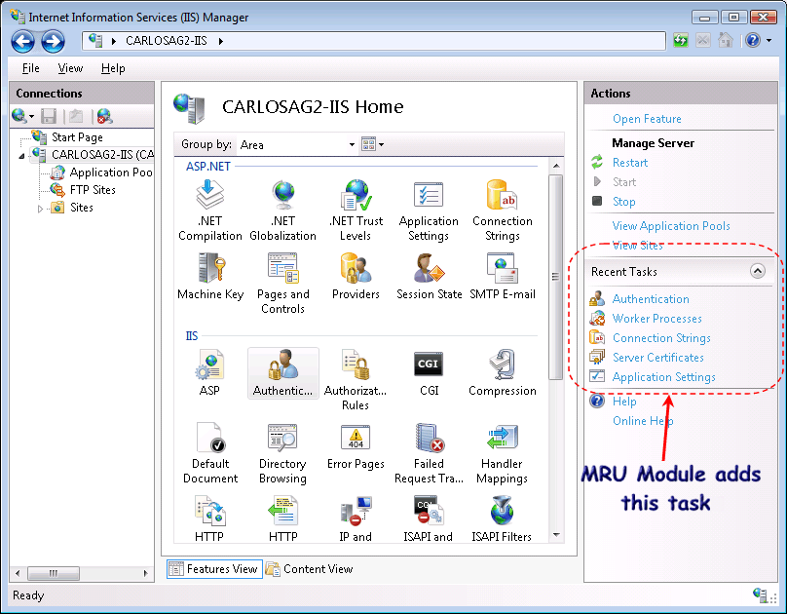Click the Home toolbar icon
This screenshot has width=787, height=614.
click(726, 40)
